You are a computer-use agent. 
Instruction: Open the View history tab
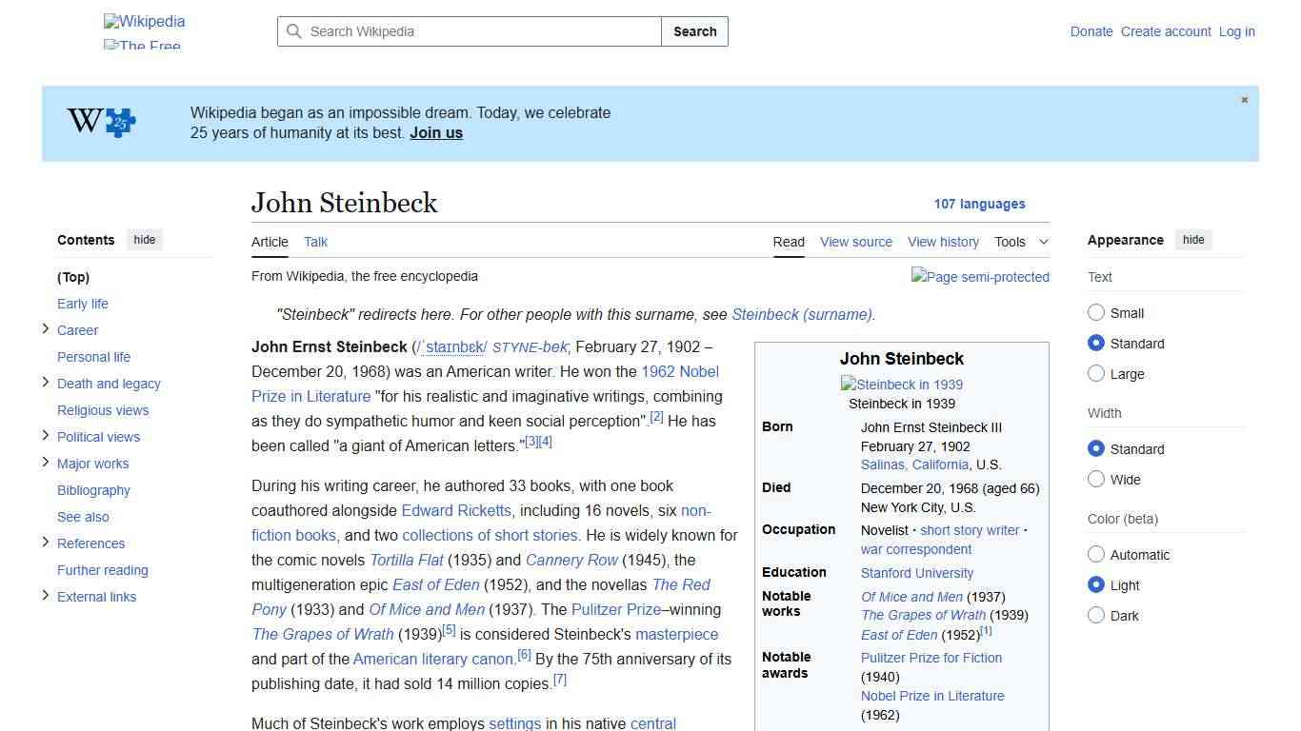click(943, 242)
